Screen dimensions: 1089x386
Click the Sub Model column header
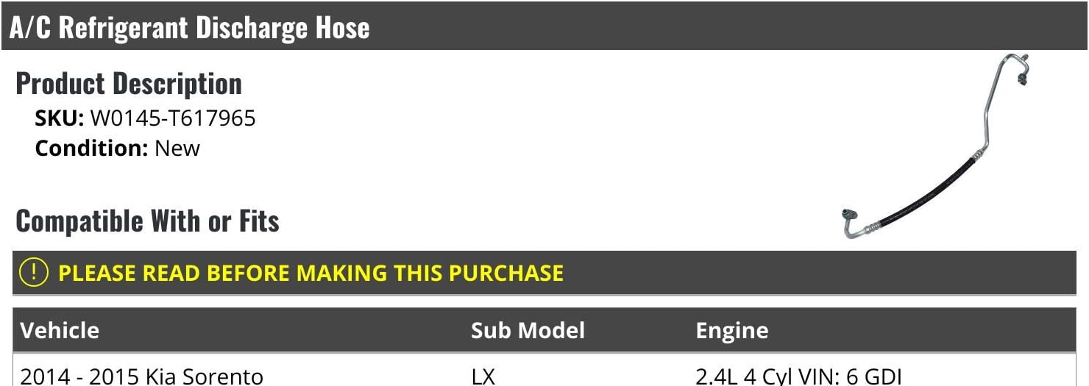[528, 330]
